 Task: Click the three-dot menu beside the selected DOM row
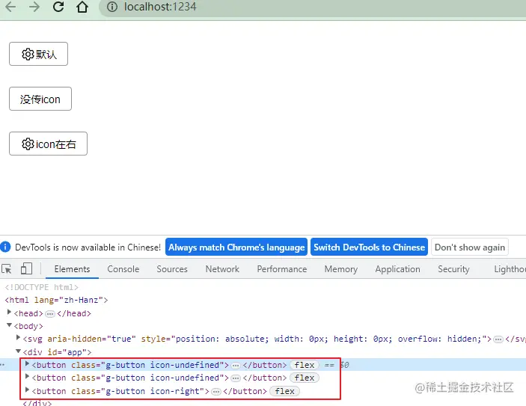3,364
